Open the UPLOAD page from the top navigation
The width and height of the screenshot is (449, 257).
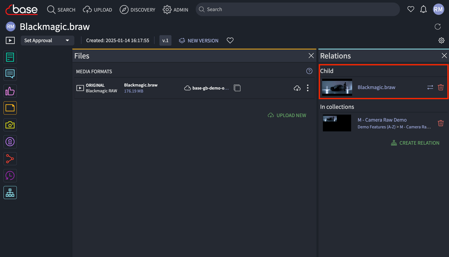coord(97,10)
